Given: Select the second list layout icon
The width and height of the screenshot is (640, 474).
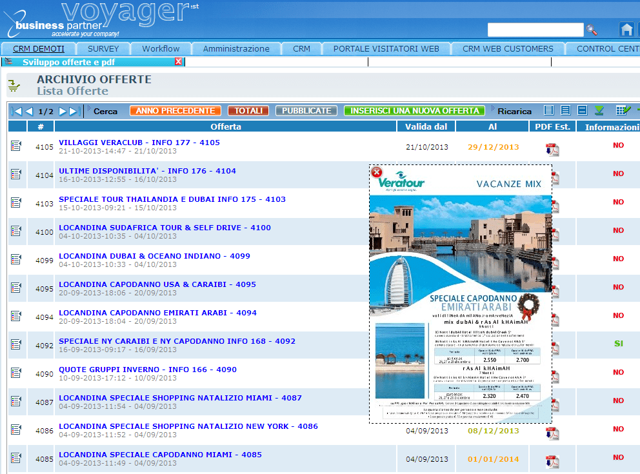Looking at the screenshot, I should (566, 110).
